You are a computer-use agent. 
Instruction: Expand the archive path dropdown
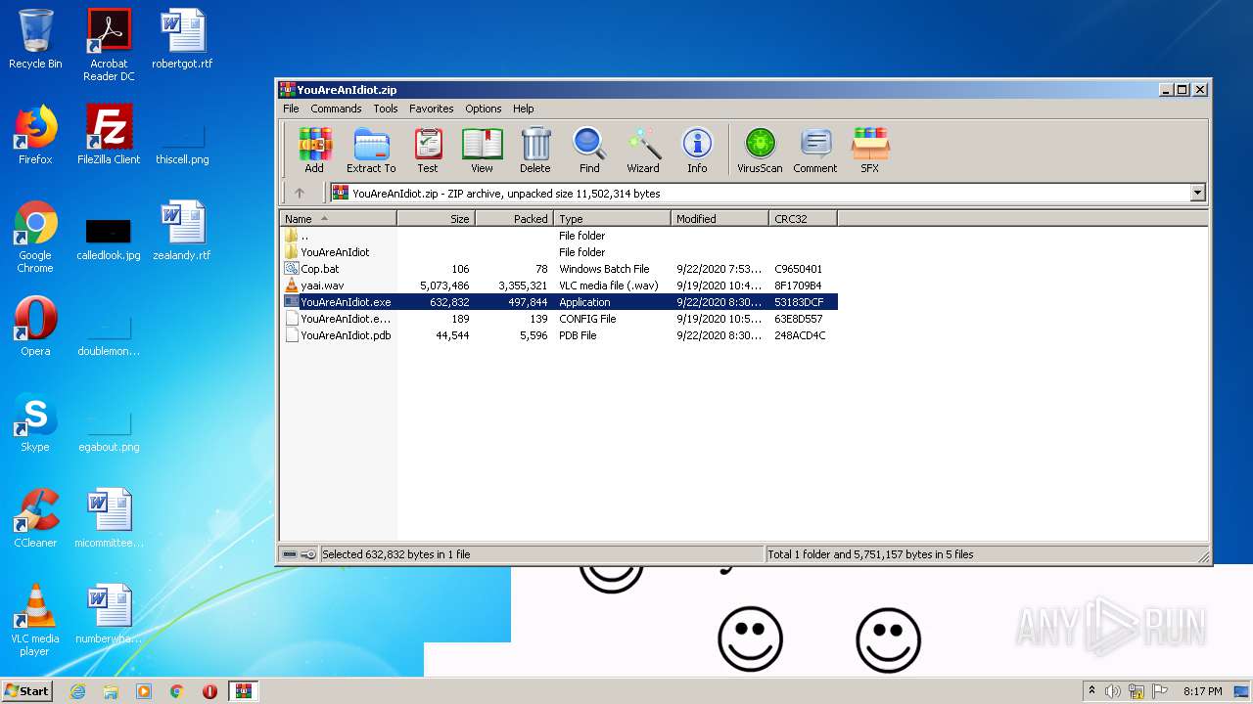point(1197,193)
